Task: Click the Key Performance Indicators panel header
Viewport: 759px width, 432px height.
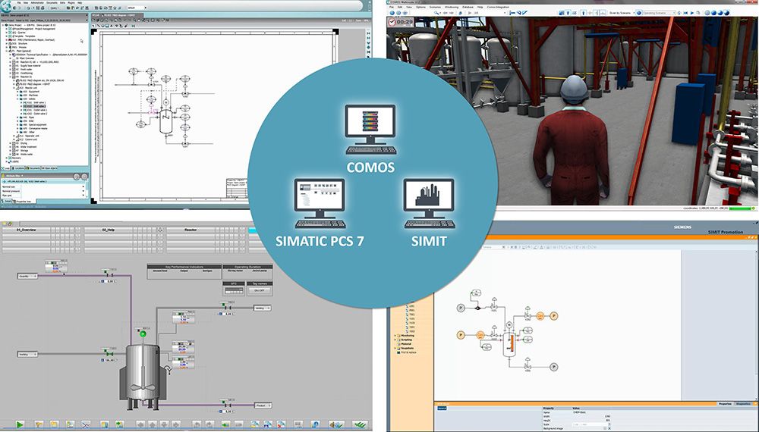Action: (x=184, y=267)
